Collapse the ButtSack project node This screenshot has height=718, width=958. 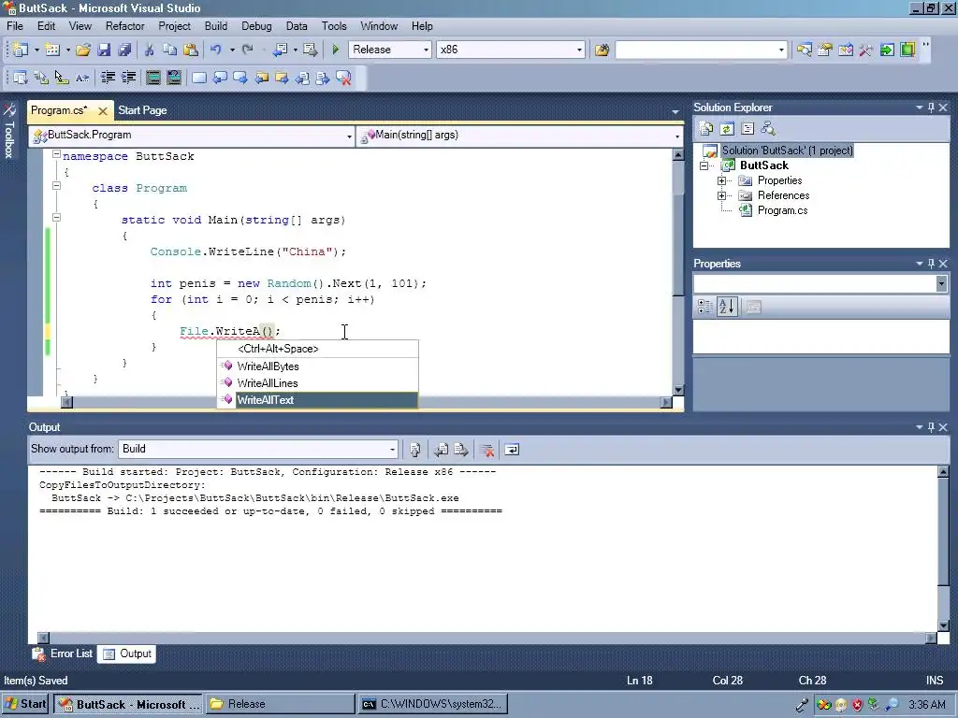point(704,166)
